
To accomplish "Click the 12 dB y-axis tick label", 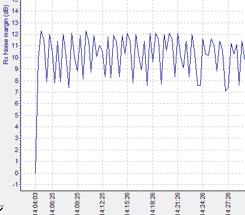I will pos(15,35).
